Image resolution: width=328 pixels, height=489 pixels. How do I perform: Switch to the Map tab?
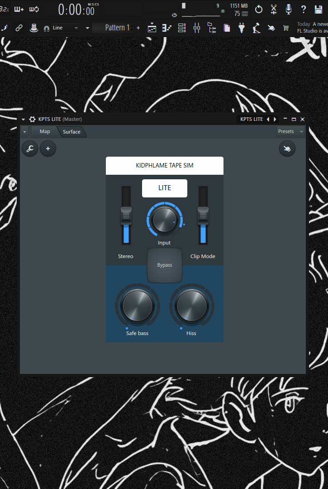(x=45, y=132)
